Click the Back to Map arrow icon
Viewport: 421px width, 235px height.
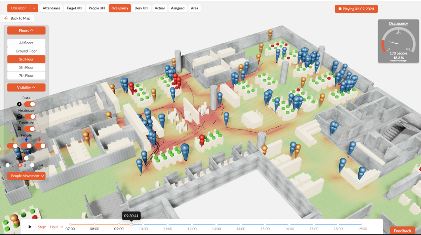point(6,18)
